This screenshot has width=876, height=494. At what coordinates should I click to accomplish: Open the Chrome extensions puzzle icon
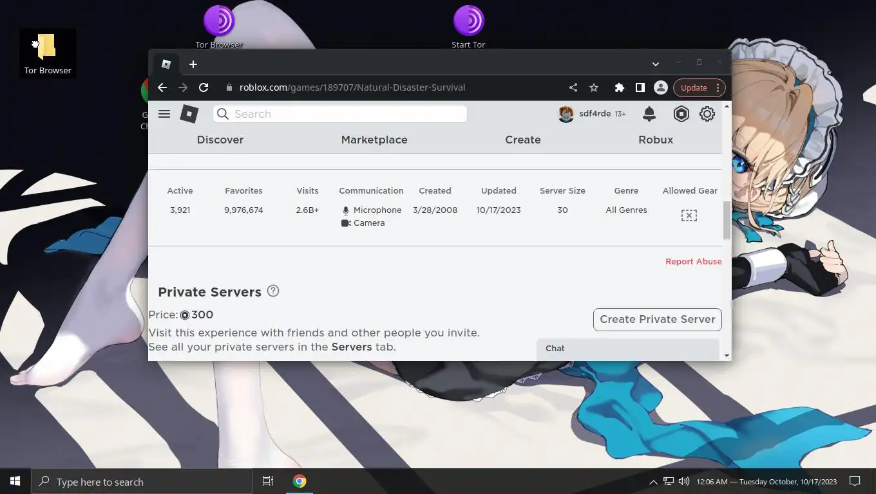[620, 87]
